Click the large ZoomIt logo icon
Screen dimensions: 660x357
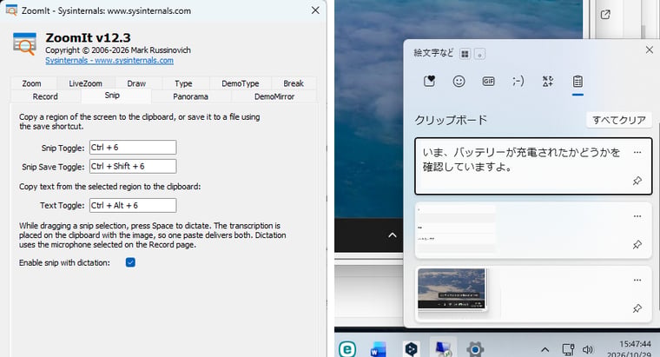[x=24, y=43]
